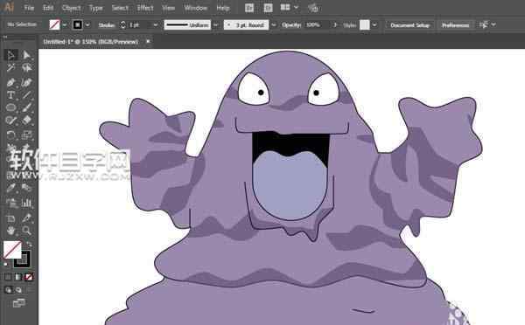Screen dimensions: 525x325
Task: Click the toolbar Stroke color box
Action: coord(22,259)
